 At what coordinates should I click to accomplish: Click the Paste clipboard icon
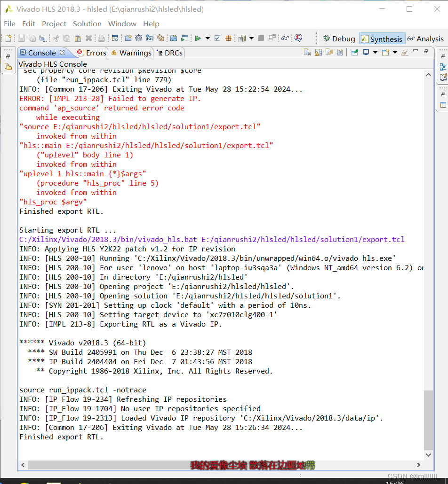(78, 38)
